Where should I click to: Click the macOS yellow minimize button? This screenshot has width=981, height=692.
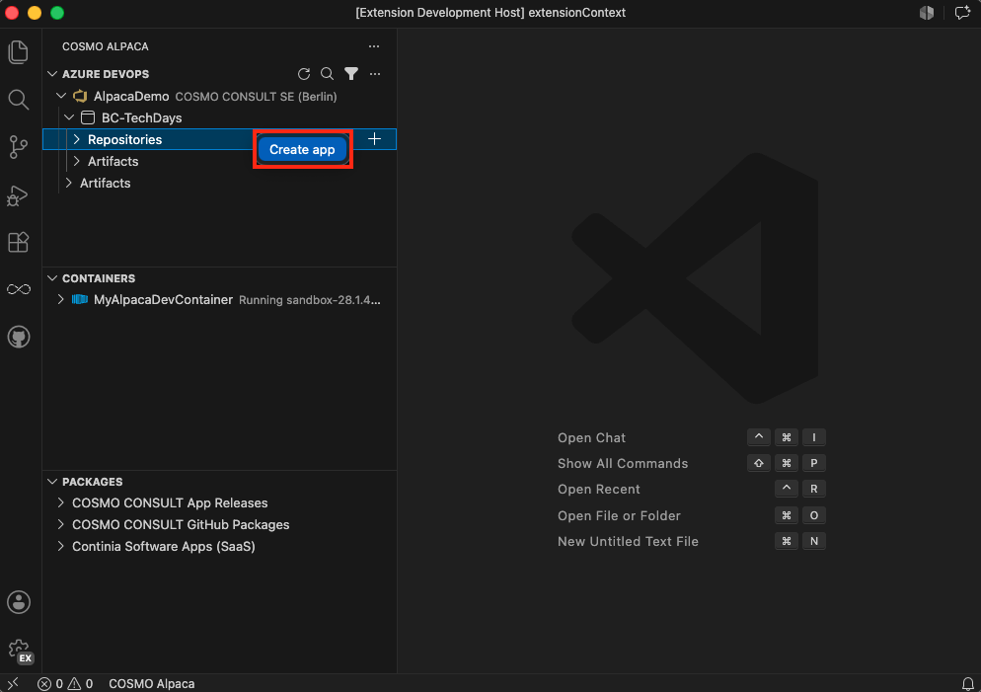(x=35, y=13)
